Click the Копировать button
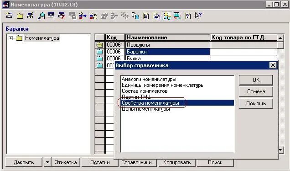 point(177,162)
